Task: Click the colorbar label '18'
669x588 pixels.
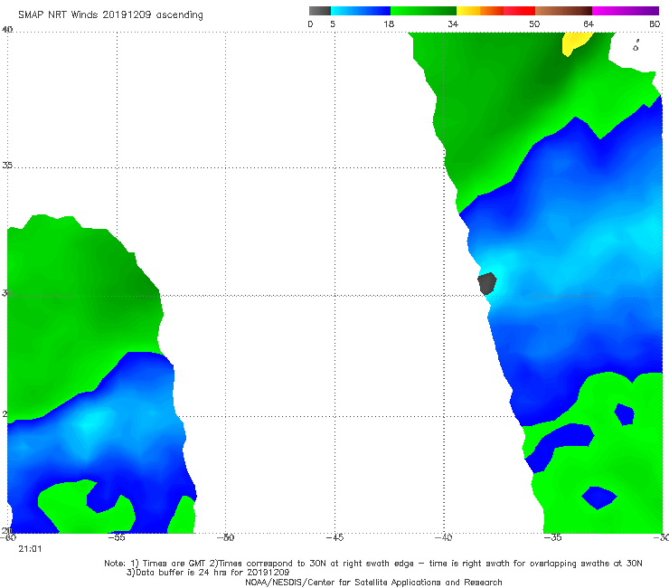Action: (389, 24)
